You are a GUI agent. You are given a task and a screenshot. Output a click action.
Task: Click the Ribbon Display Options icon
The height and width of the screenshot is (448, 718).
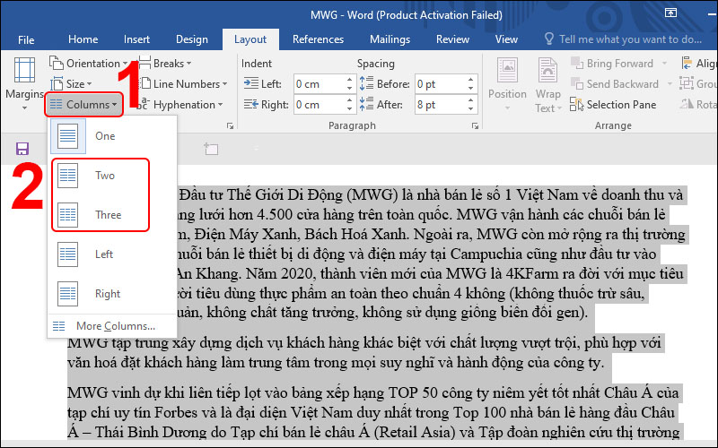[x=670, y=13]
